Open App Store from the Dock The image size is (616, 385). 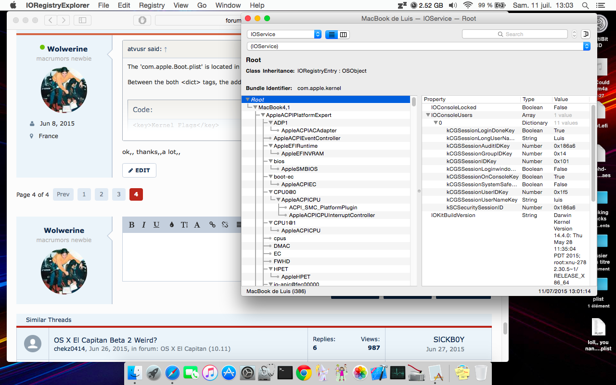(x=229, y=373)
